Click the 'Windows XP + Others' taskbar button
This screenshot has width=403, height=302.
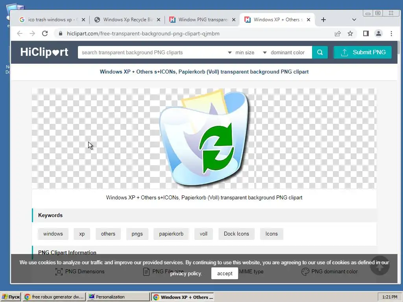coord(183,297)
